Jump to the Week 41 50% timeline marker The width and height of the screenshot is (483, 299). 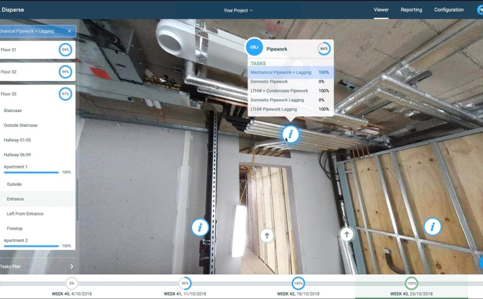tap(185, 283)
